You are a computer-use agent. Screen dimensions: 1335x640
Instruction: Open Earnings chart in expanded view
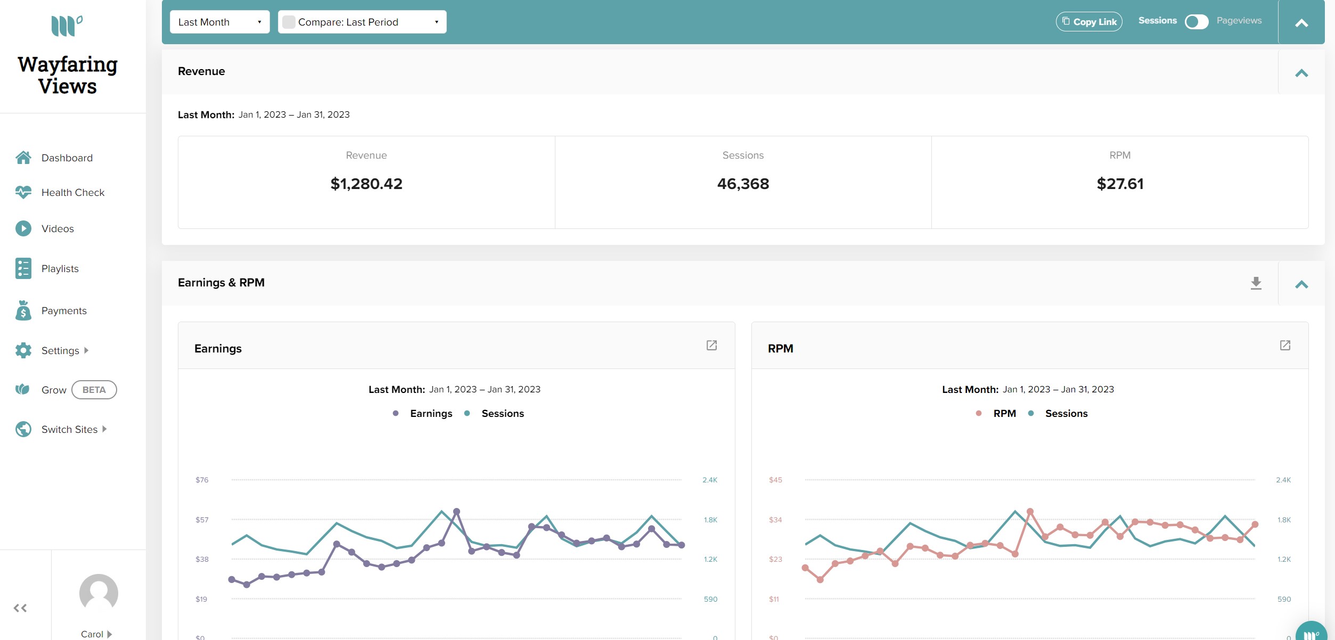click(711, 346)
